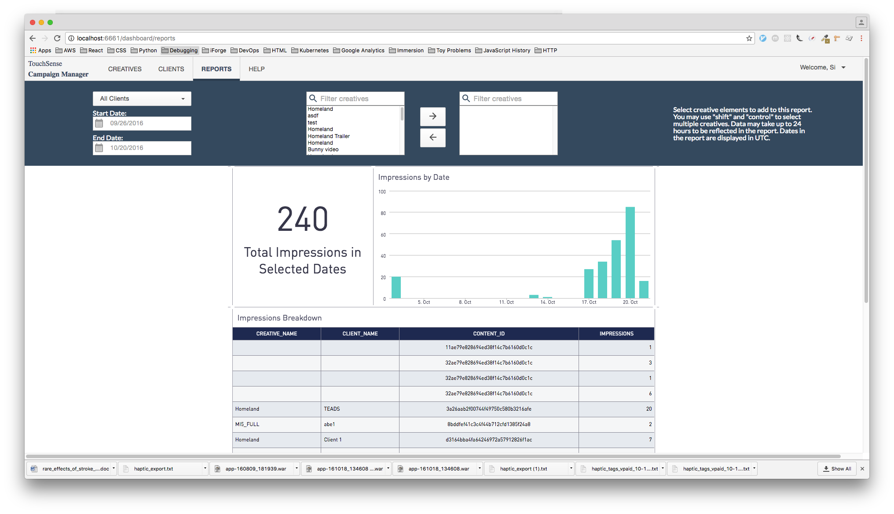Click the left arrow to remove creatives

pos(432,138)
